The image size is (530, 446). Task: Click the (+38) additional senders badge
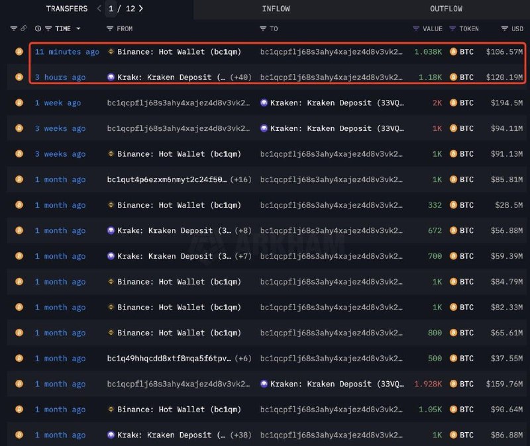point(240,435)
